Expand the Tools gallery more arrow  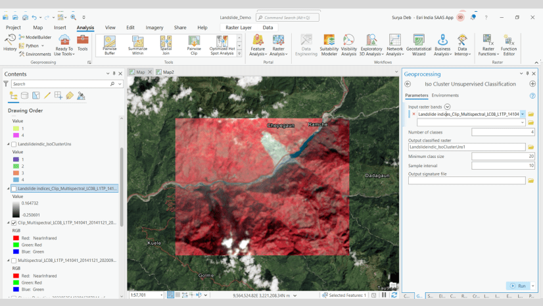click(x=239, y=54)
